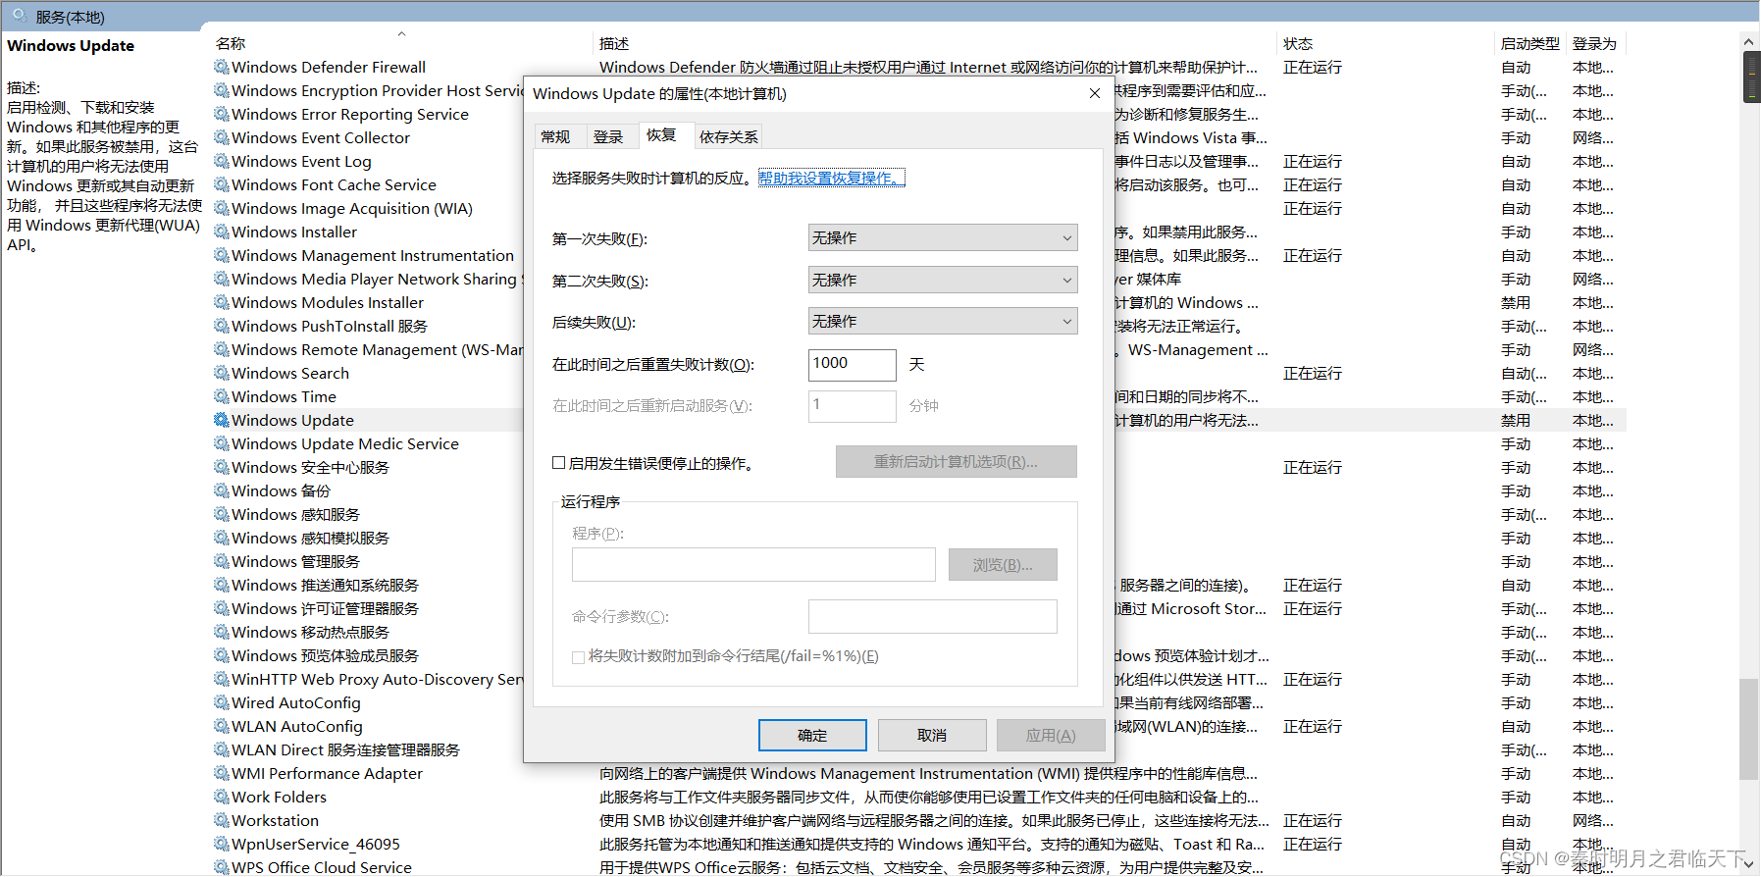Screen dimensions: 1761x877
Task: Click the gear icon beside Windows Image Acquisition (WIA)
Action: [222, 208]
